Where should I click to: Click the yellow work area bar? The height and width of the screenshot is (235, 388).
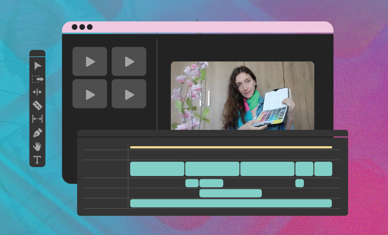click(x=231, y=147)
